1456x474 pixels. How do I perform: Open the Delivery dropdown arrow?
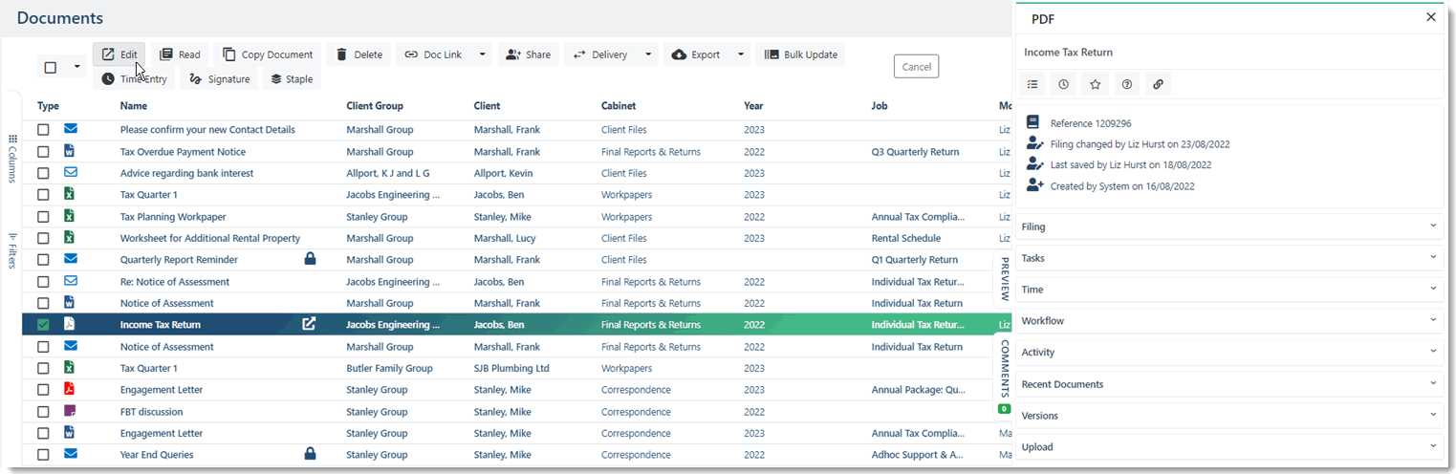tap(648, 54)
